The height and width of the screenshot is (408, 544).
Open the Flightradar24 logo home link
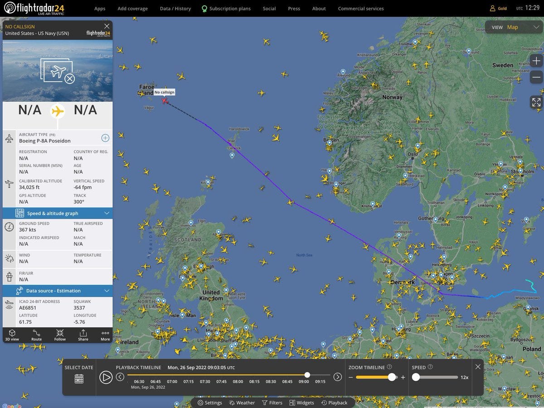[x=34, y=8]
